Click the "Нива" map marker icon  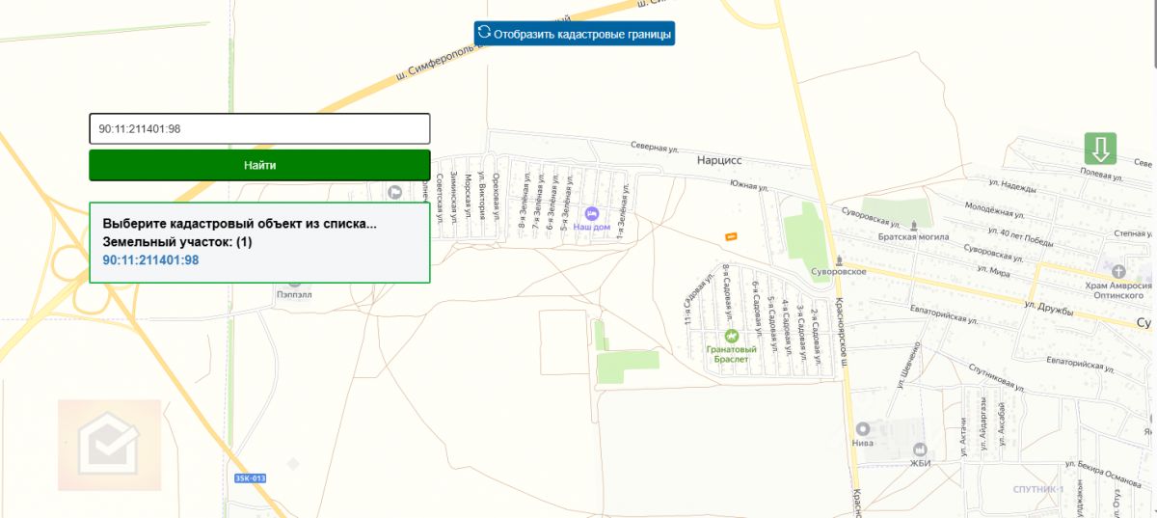863,429
